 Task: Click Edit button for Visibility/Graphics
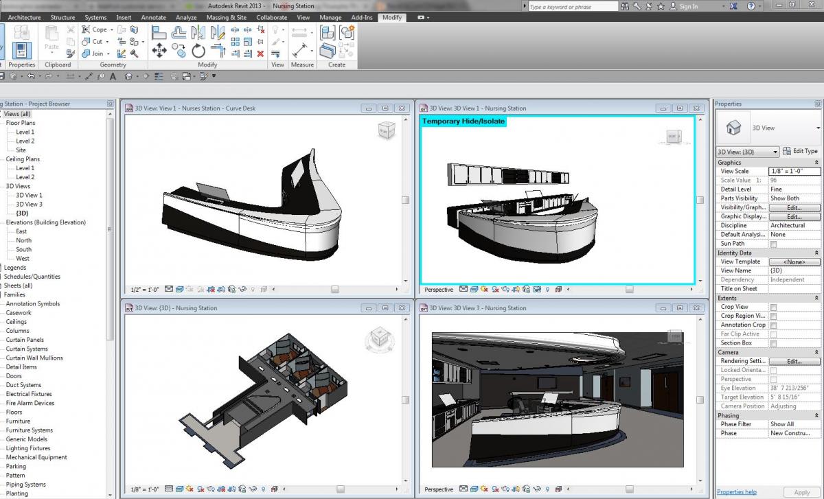pyautogui.click(x=794, y=207)
